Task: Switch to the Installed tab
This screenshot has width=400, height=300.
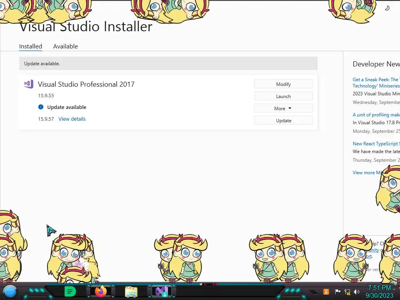Action: [30, 46]
